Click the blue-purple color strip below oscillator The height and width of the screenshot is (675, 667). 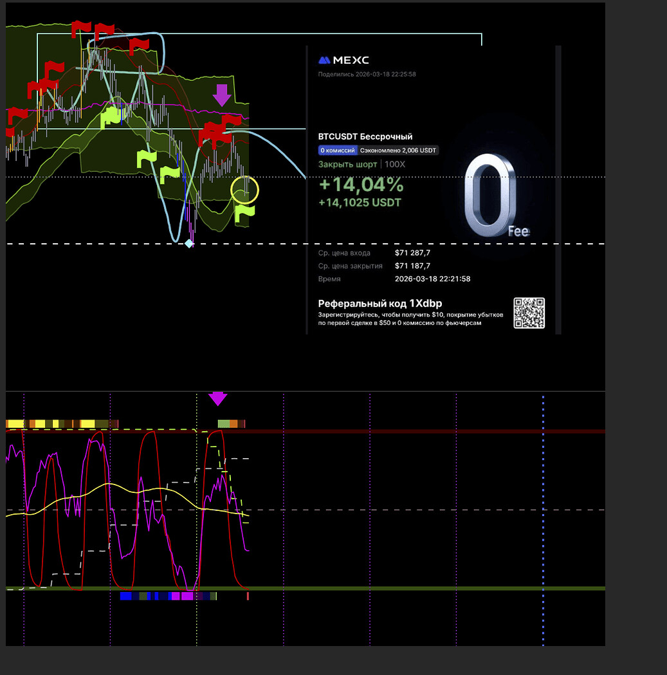[169, 596]
